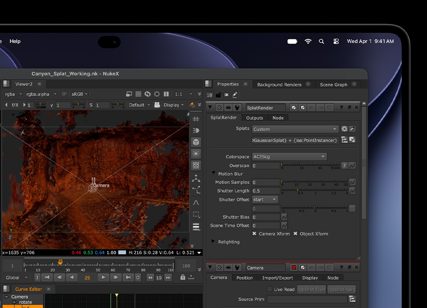Click the sun lighting icon in the viewer side toolbar
The image size is (427, 308).
coord(196,154)
